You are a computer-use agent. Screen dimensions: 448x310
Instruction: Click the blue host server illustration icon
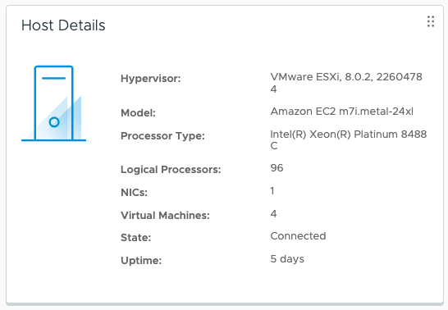click(53, 103)
